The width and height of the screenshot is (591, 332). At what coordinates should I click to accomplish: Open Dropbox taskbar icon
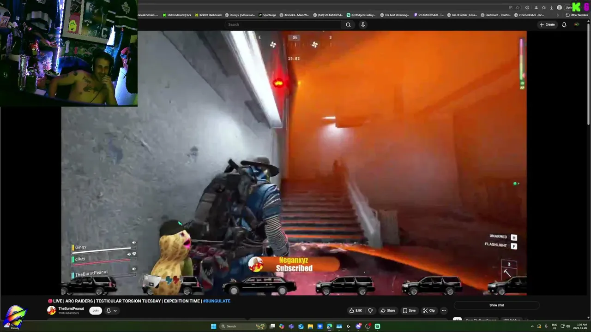click(x=320, y=326)
